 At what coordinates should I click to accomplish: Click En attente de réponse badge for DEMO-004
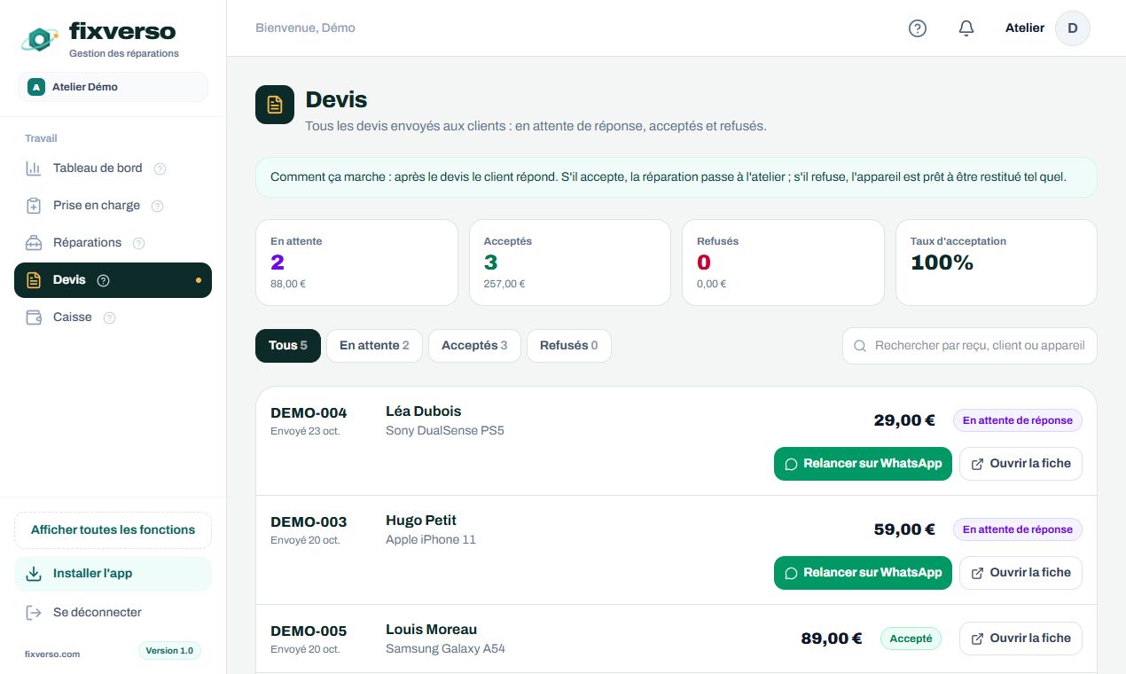click(x=1018, y=420)
